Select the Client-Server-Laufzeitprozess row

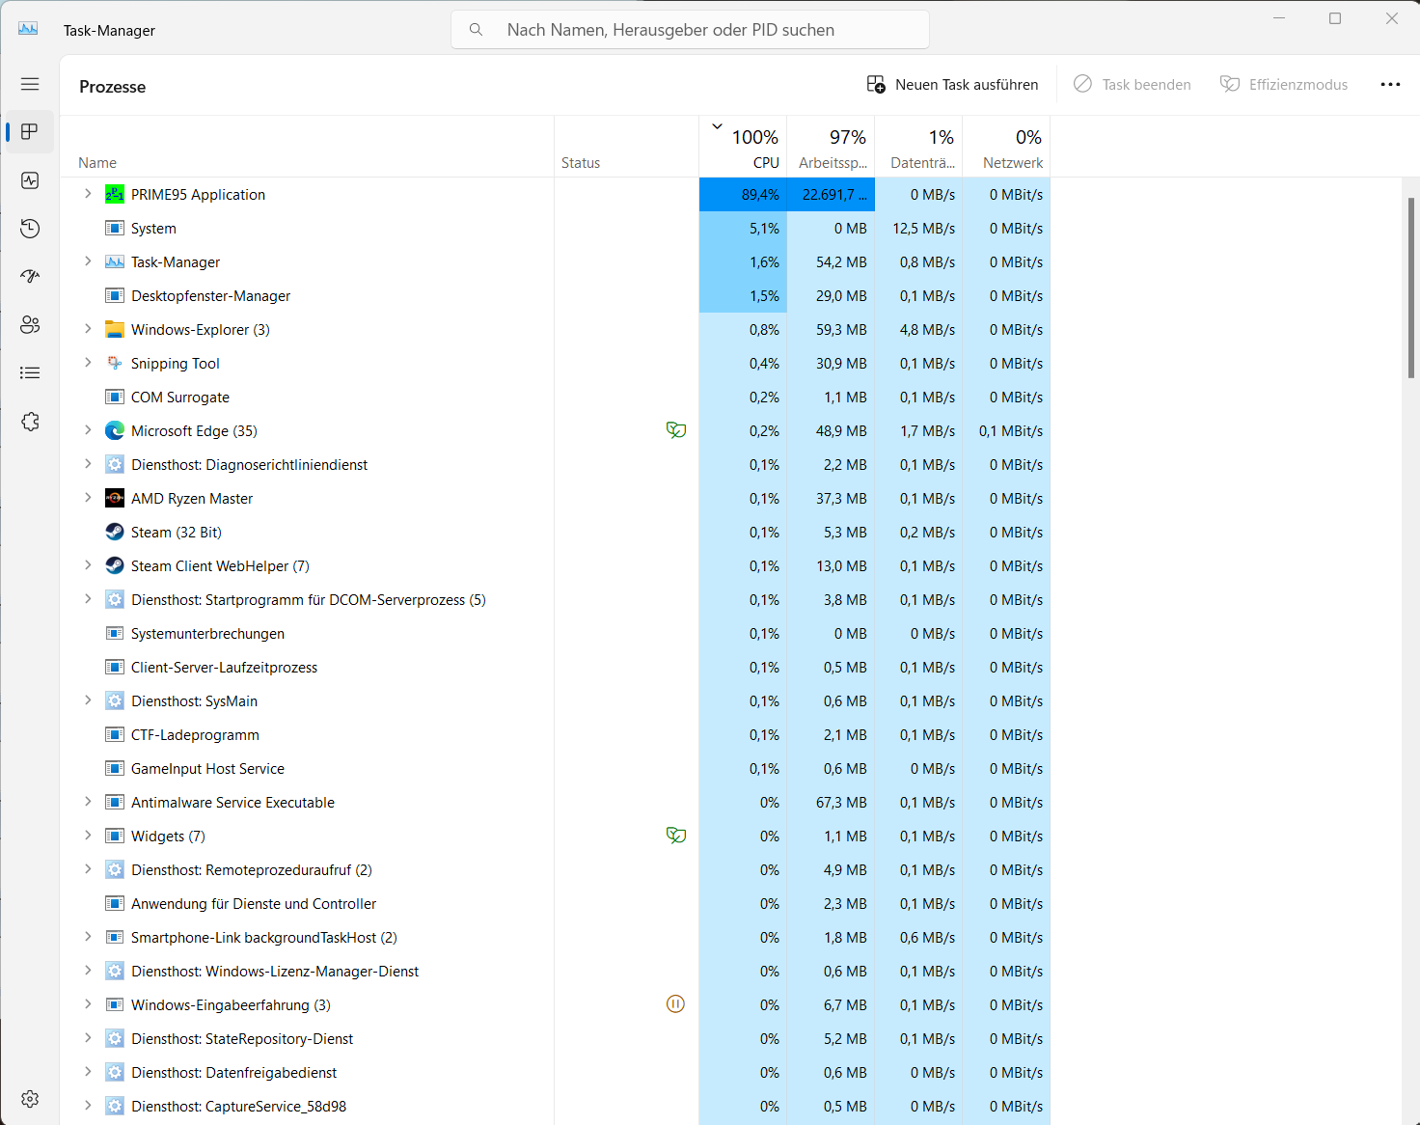pyautogui.click(x=555, y=667)
